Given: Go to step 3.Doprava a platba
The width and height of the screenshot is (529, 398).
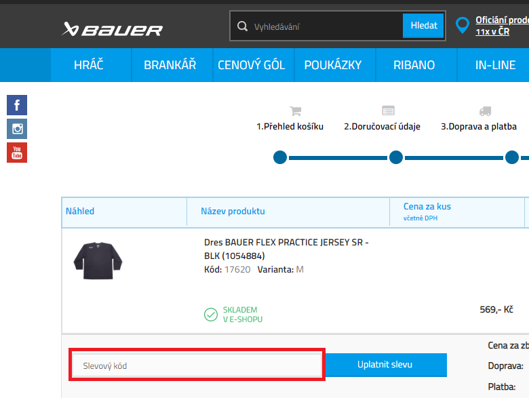Looking at the screenshot, I should (x=479, y=127).
